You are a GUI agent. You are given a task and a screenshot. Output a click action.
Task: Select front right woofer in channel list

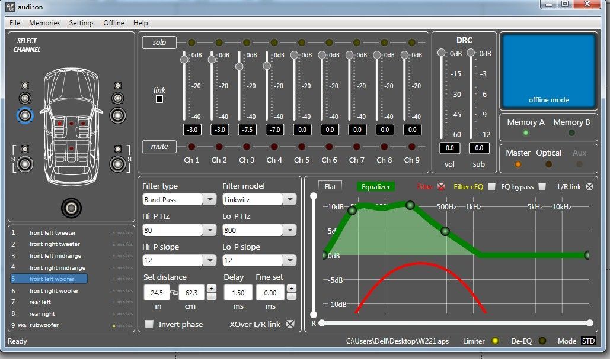(x=53, y=291)
